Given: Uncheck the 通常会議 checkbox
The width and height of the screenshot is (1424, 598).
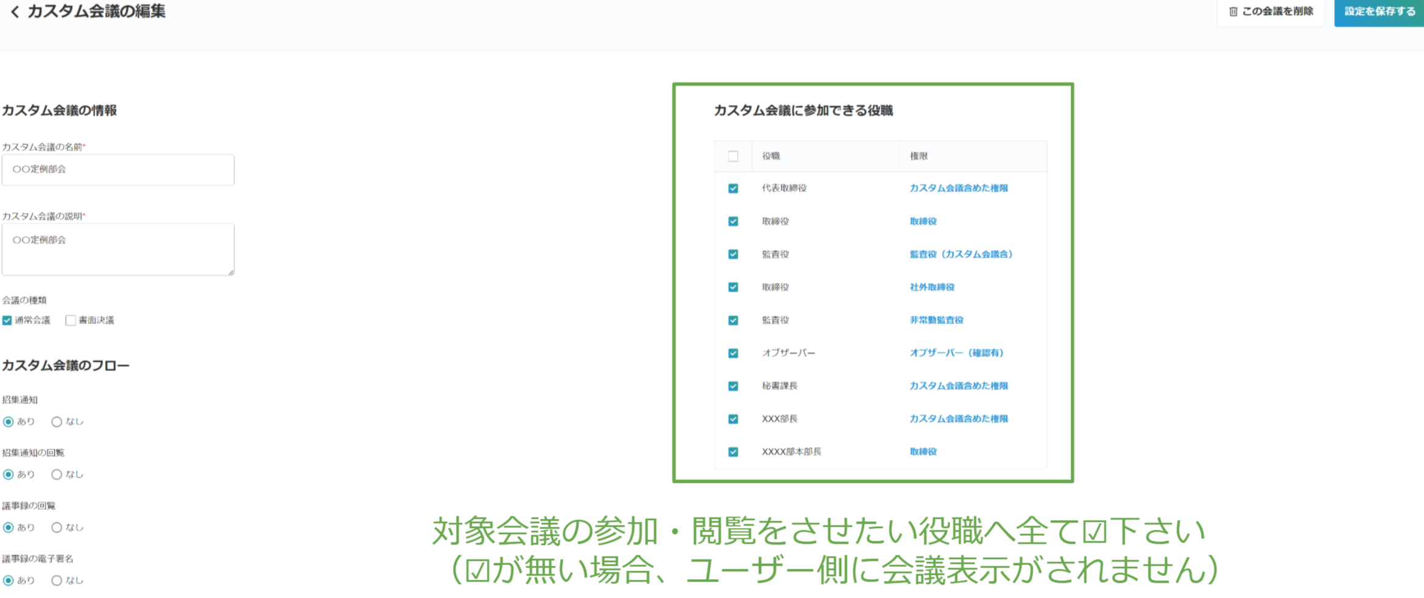Looking at the screenshot, I should (7, 320).
